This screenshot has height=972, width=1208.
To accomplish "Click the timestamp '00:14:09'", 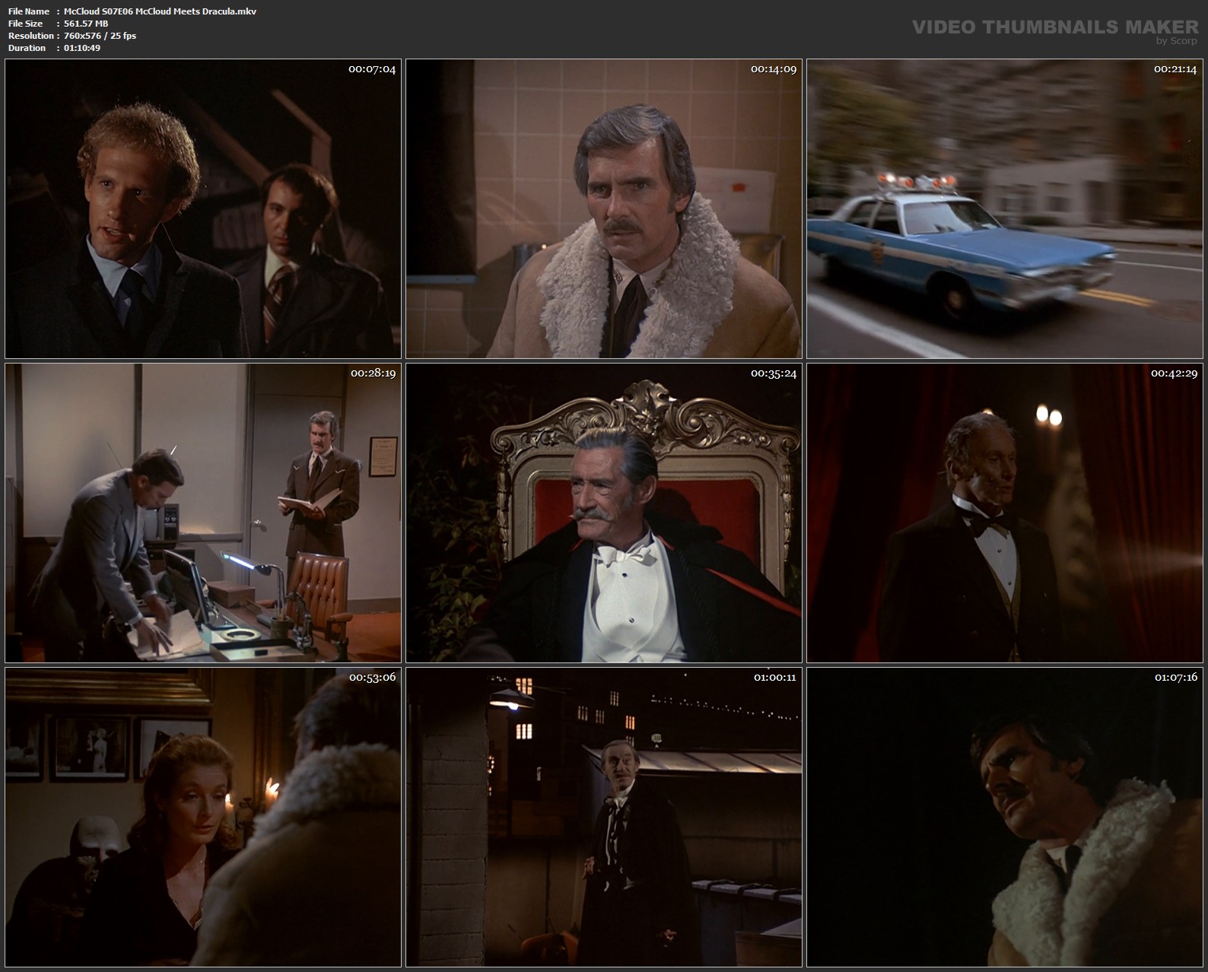I will [x=774, y=69].
